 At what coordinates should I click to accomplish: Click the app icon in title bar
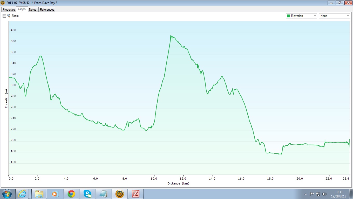[x=3, y=3]
